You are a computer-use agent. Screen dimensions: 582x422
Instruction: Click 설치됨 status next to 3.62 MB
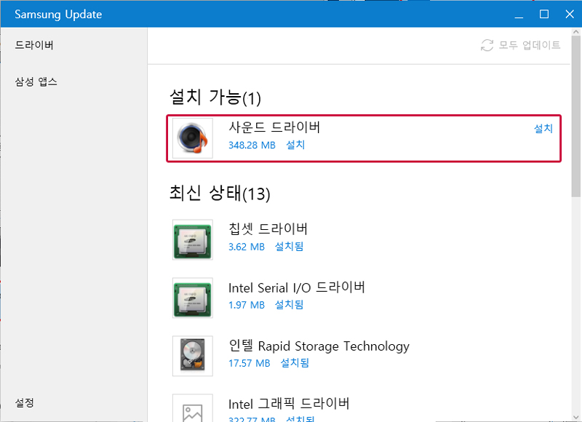pyautogui.click(x=289, y=247)
